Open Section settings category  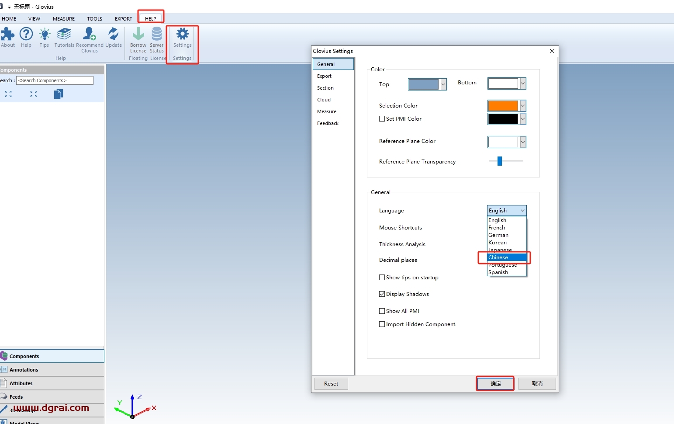click(x=333, y=88)
